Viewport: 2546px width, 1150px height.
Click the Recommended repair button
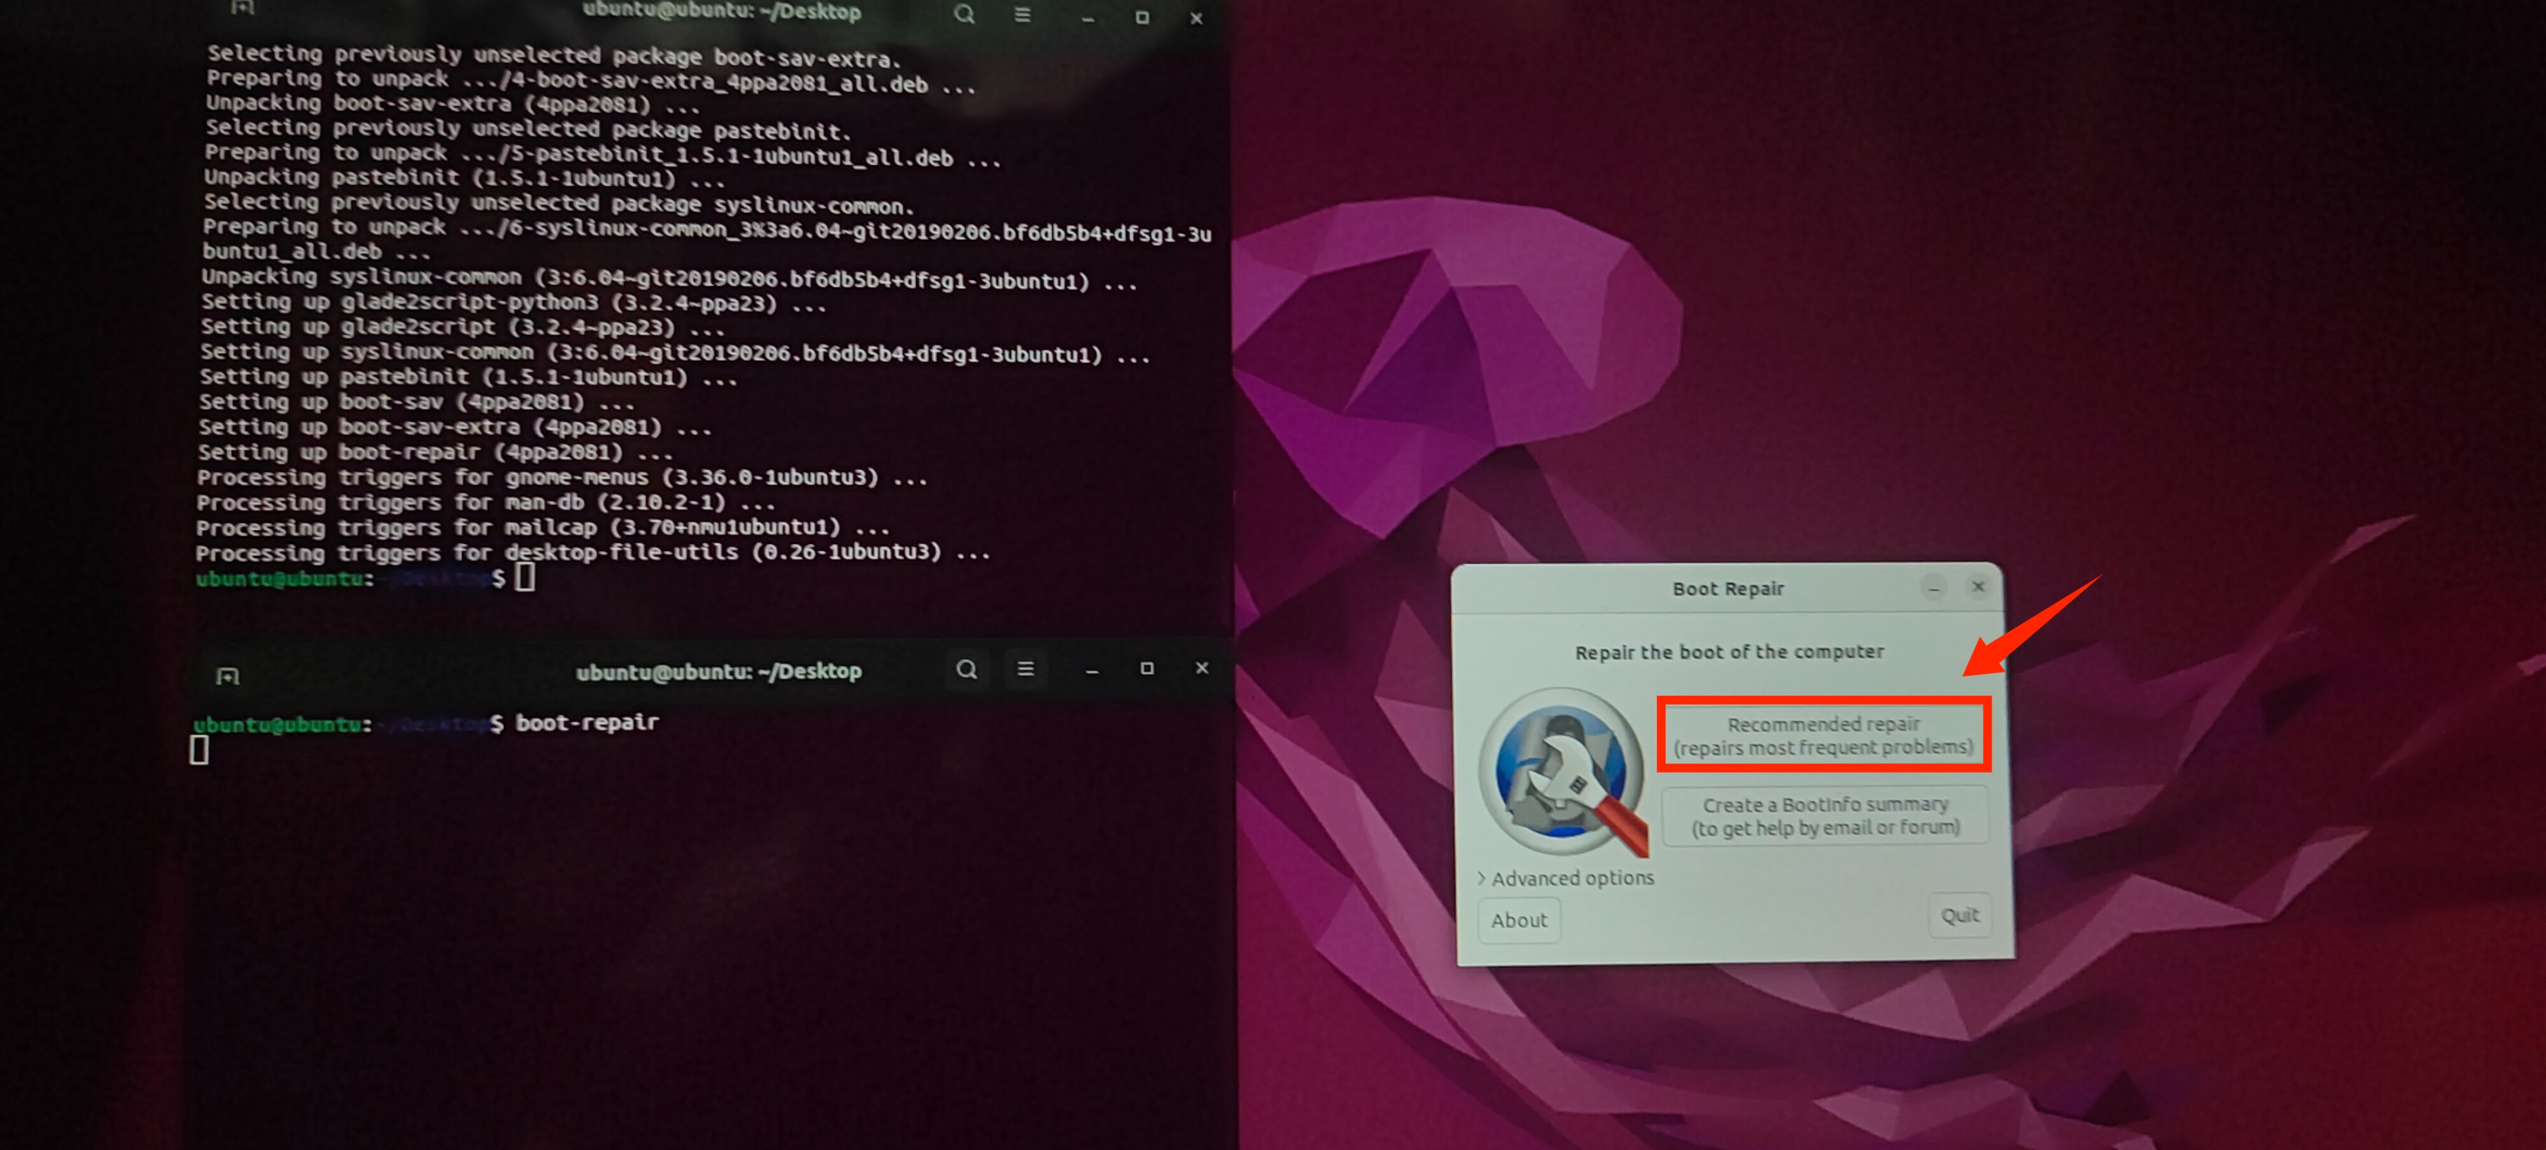click(x=1822, y=735)
